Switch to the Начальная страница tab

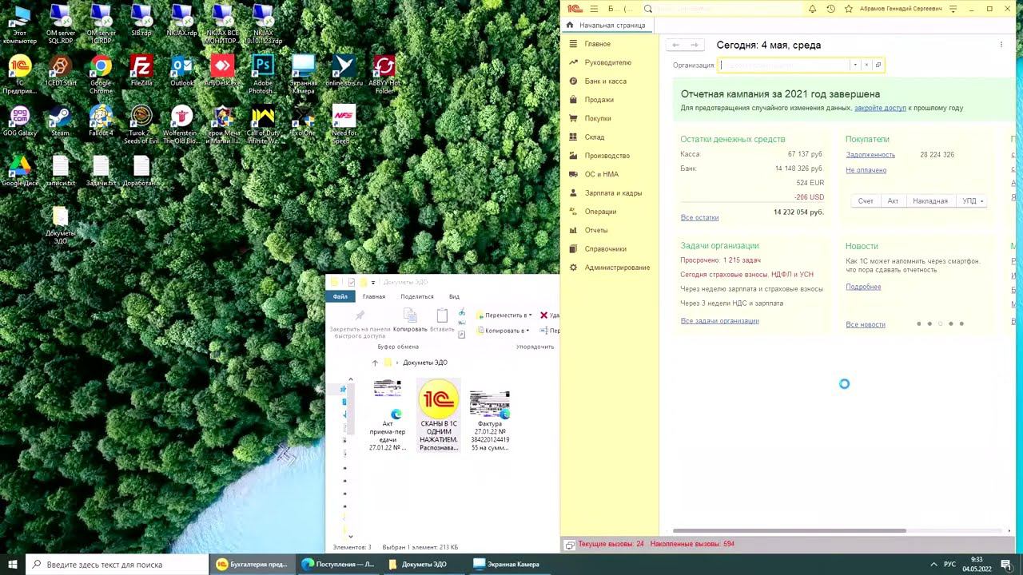coord(607,25)
